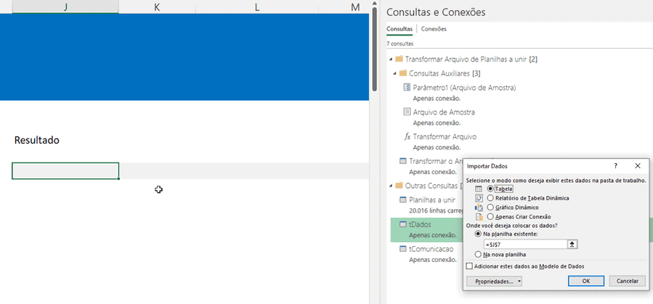This screenshot has height=304, width=653.
Task: Click the help question mark in Importar Dados
Action: pos(615,166)
